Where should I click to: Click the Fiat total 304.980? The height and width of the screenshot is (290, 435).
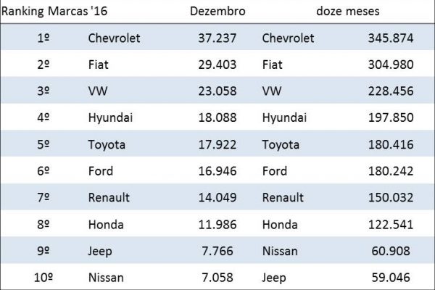coord(389,65)
